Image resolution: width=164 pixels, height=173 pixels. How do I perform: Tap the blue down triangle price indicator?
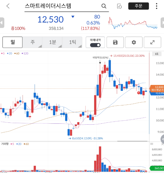pyautogui.click(x=73, y=17)
